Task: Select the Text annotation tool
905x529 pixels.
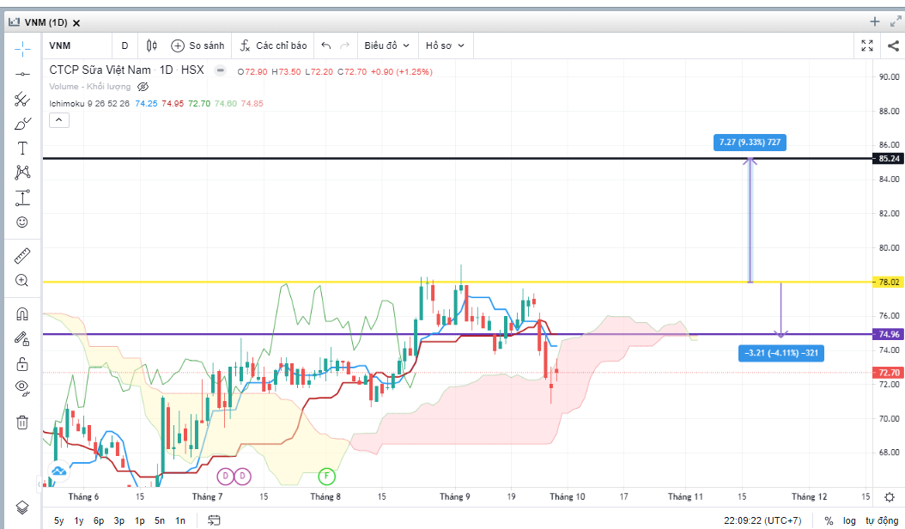Action: (x=22, y=149)
